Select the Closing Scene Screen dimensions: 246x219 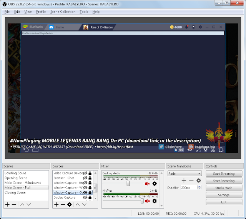(26, 192)
